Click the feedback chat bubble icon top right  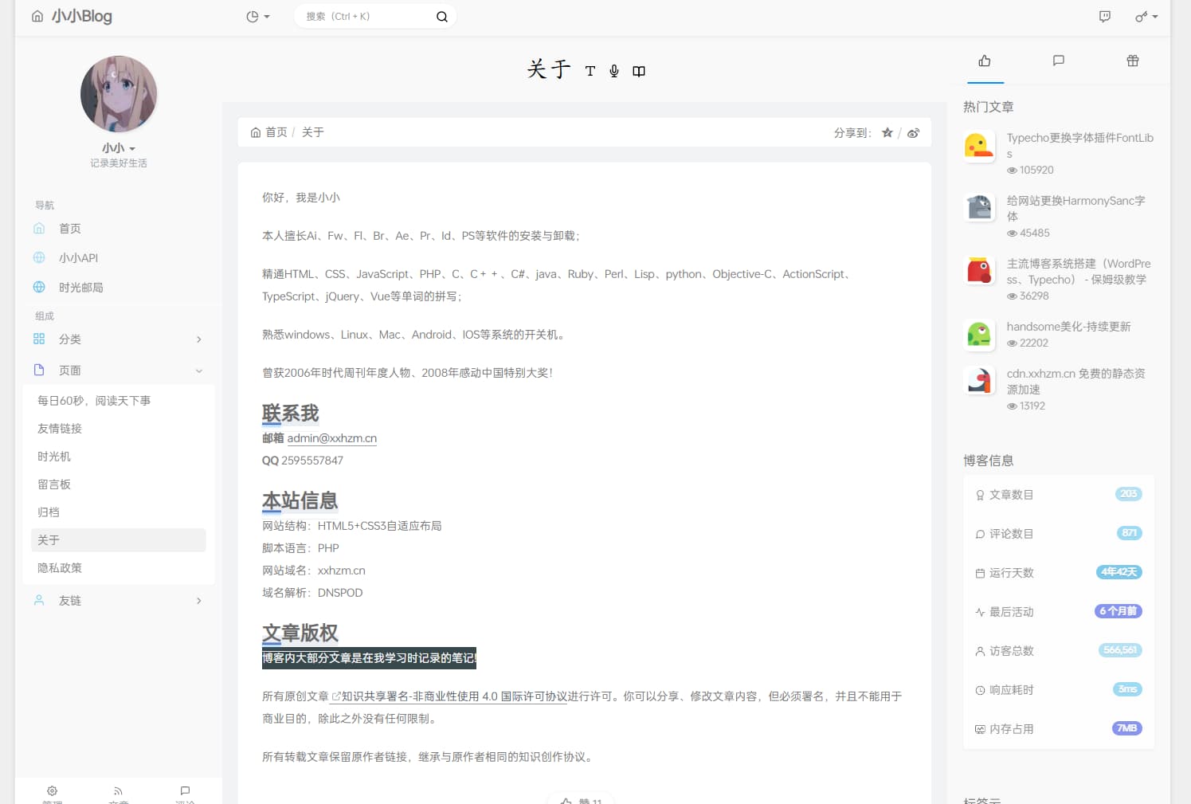pyautogui.click(x=1105, y=15)
